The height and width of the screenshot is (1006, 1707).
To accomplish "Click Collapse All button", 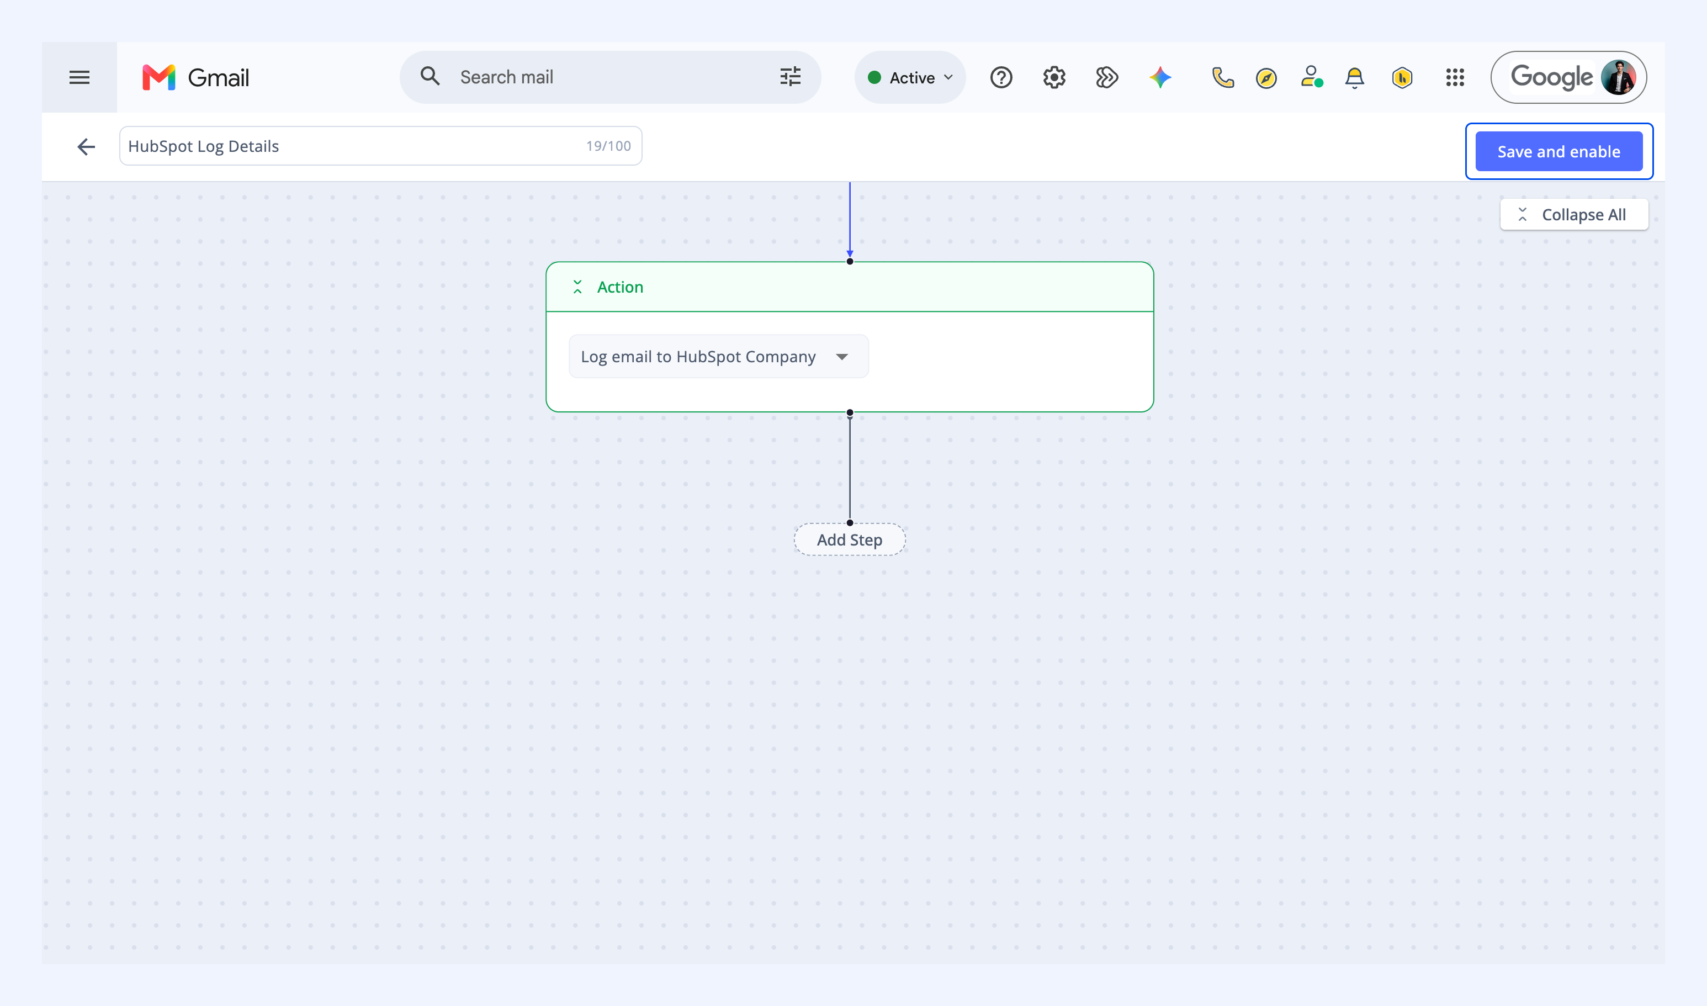I will (1573, 215).
